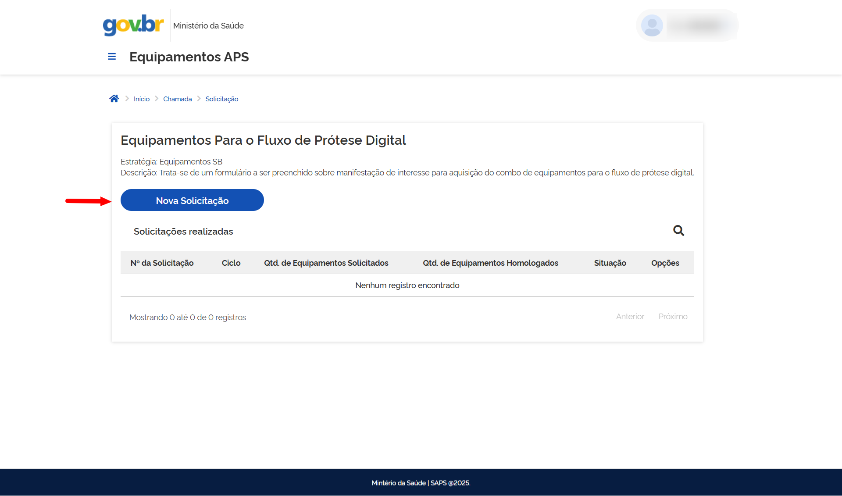Click Nenhum registro encontrado message
This screenshot has height=496, width=842.
(x=407, y=285)
